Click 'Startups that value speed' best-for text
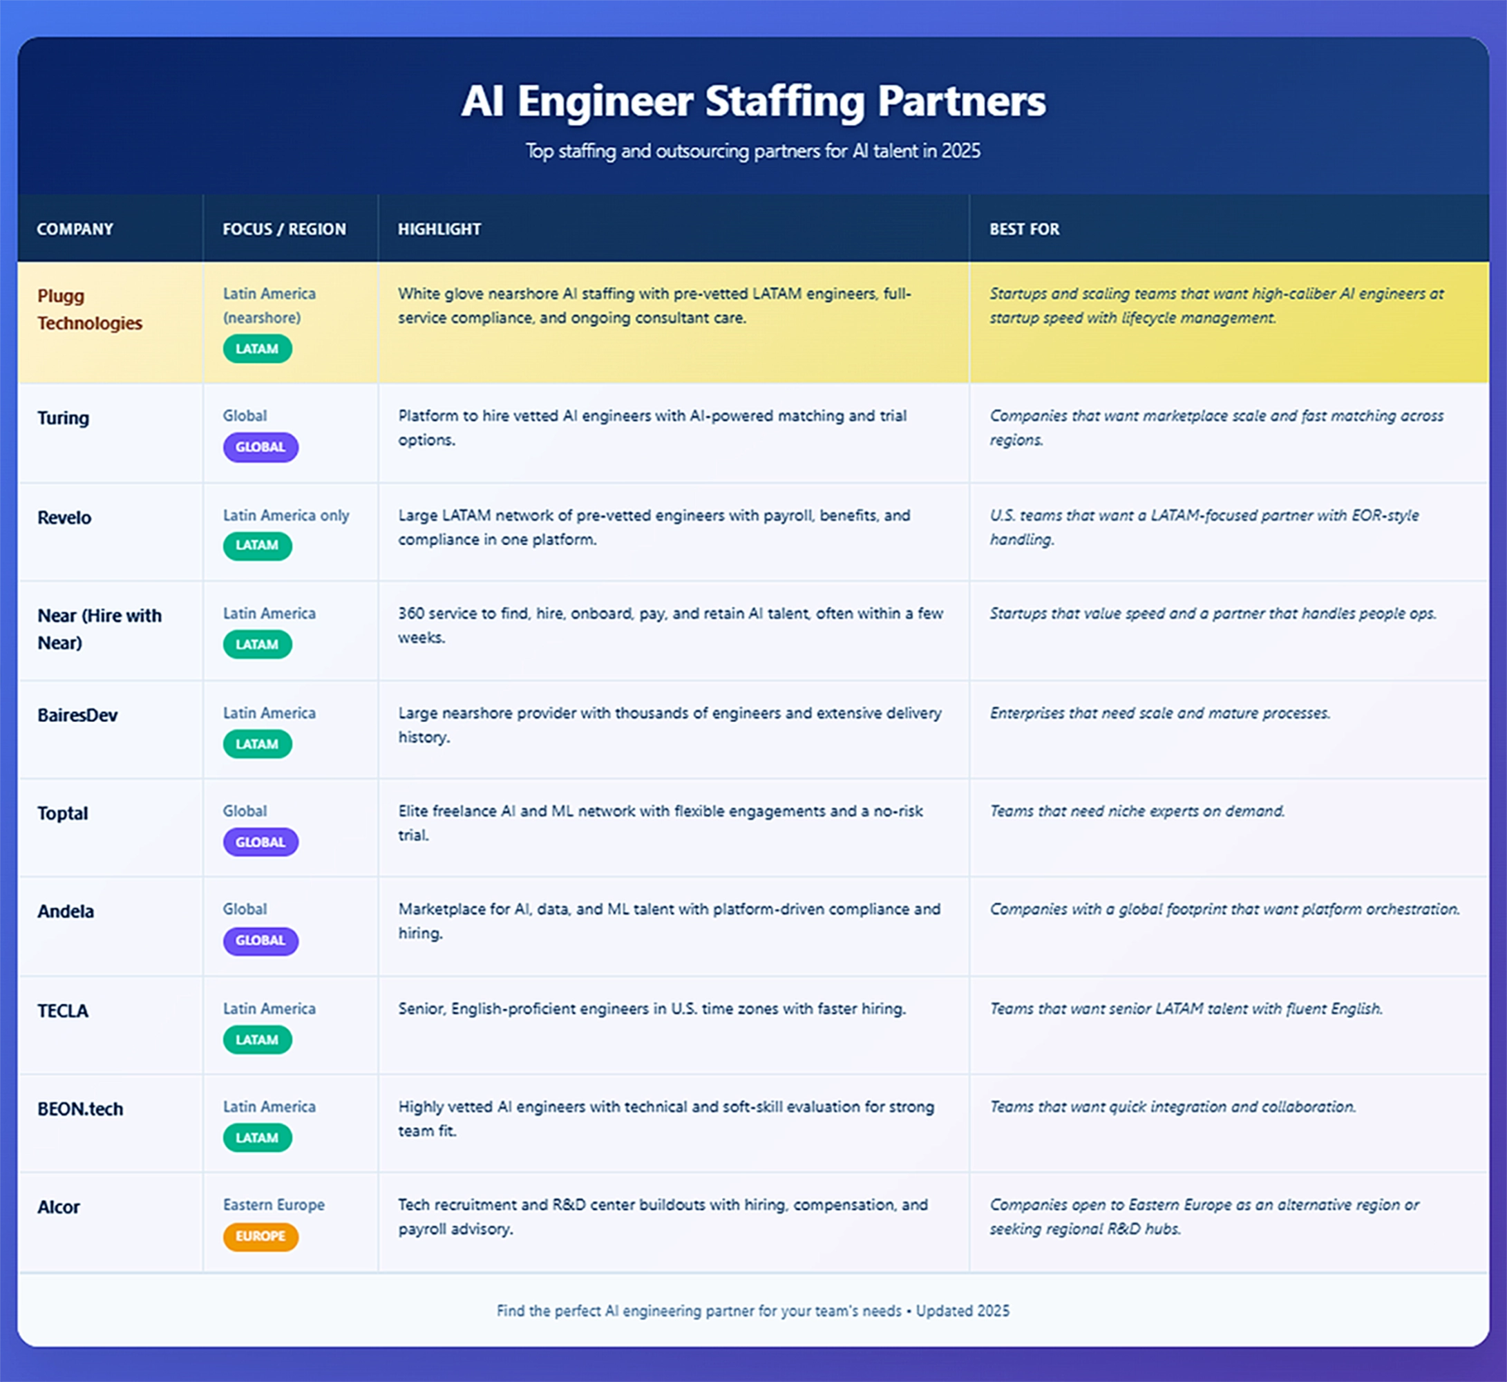The height and width of the screenshot is (1382, 1507). (x=1213, y=613)
